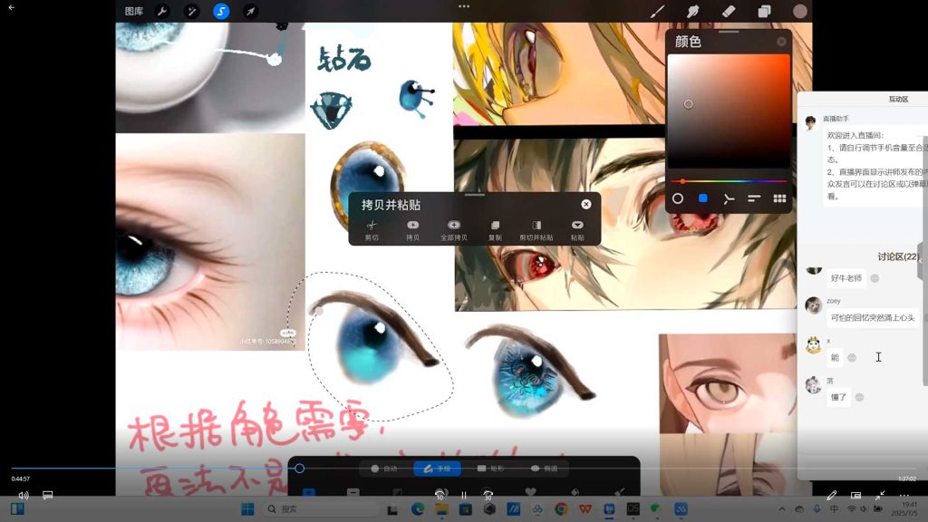Click the 互动区 panel title
The image size is (928, 522).
[898, 100]
